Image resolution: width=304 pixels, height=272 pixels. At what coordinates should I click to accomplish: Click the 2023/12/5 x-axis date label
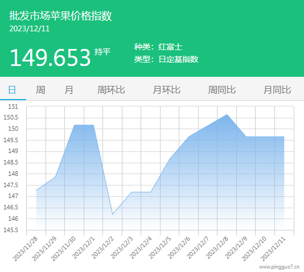[160, 248]
